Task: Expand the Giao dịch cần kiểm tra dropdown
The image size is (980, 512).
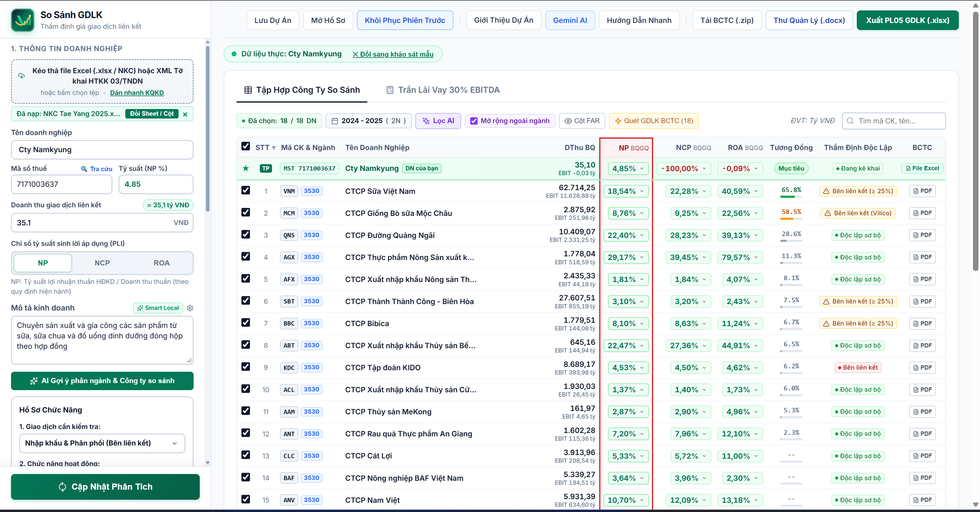Action: 102,443
